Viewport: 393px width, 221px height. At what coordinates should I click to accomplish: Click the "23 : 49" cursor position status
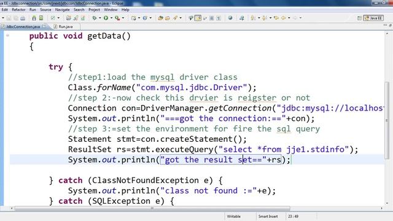pos(293,216)
